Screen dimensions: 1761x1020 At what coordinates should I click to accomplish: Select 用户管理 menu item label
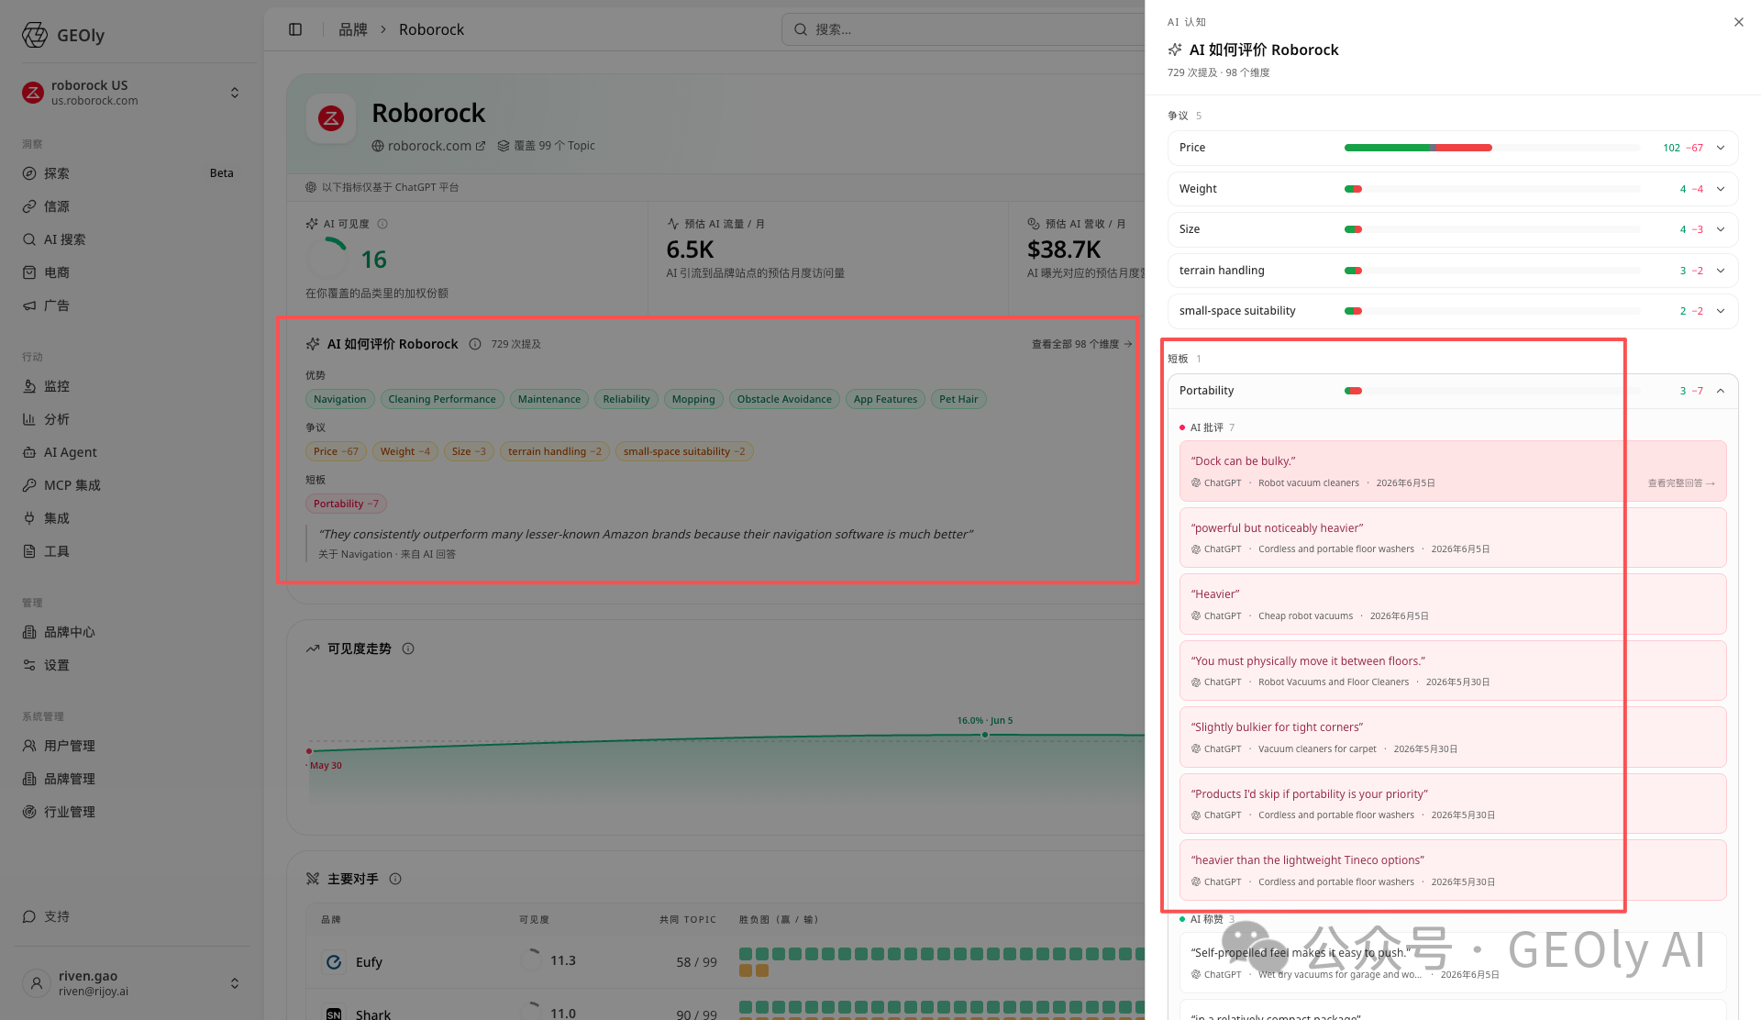[x=70, y=746]
